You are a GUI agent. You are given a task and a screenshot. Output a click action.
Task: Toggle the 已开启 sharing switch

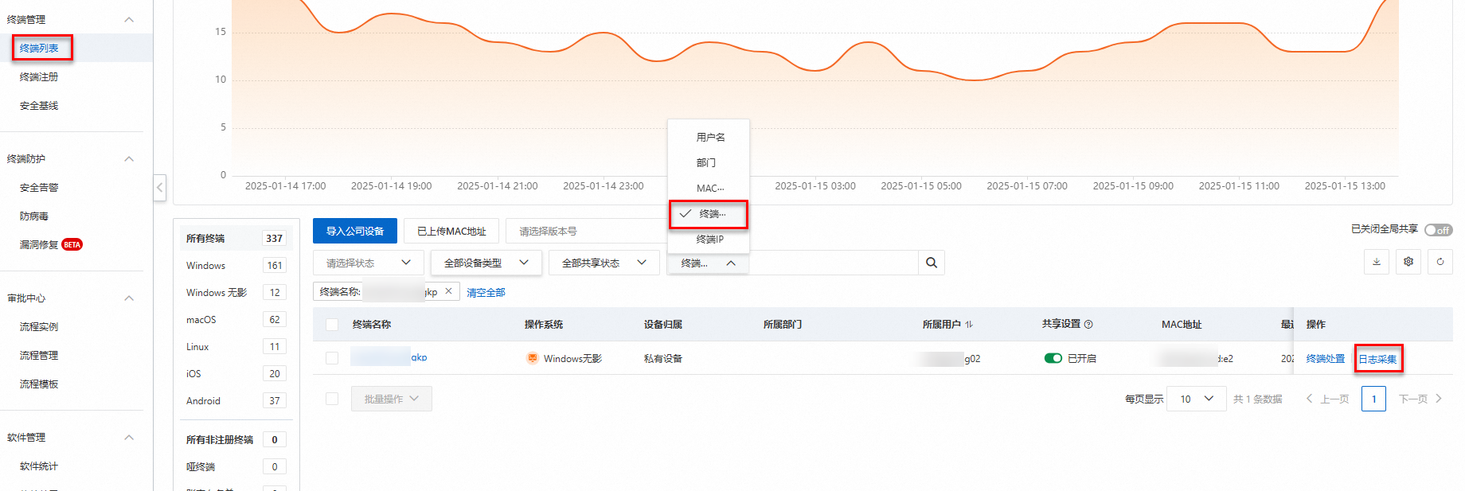pos(1053,358)
